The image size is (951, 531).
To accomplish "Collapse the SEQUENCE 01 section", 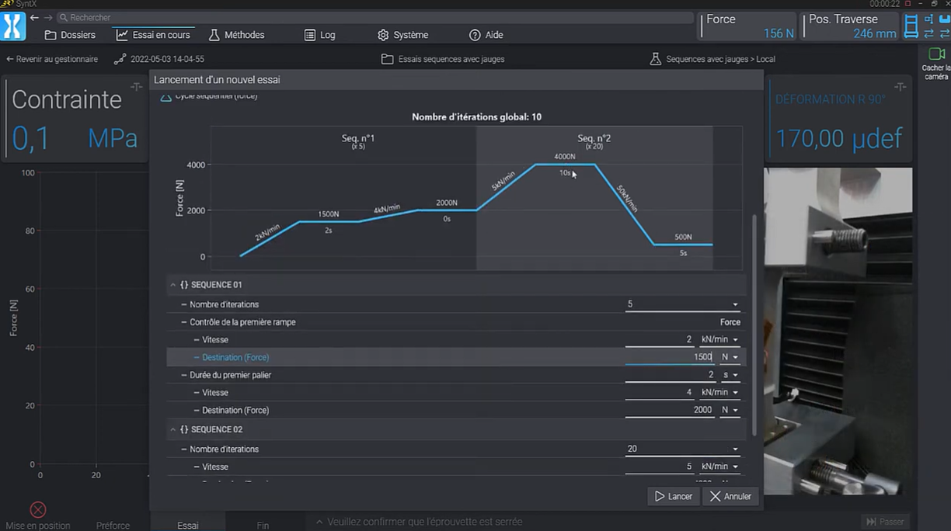I will (x=173, y=285).
